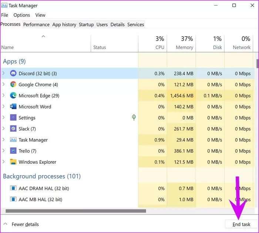This screenshot has width=259, height=233.
Task: Click the Windows Explorer folder icon
Action: [x=13, y=162]
